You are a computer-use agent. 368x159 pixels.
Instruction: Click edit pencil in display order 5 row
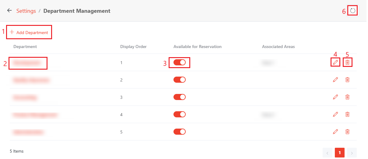click(335, 132)
